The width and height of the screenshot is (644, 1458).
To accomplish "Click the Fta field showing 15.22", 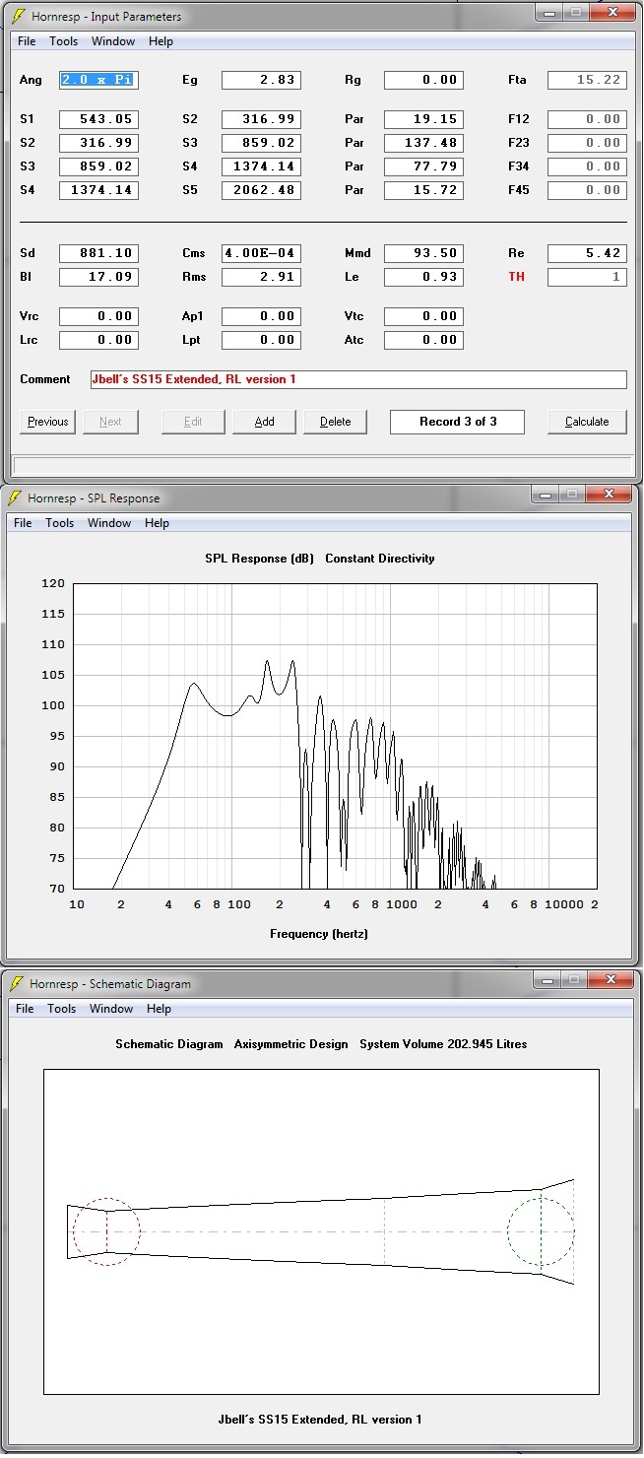I will 587,80.
